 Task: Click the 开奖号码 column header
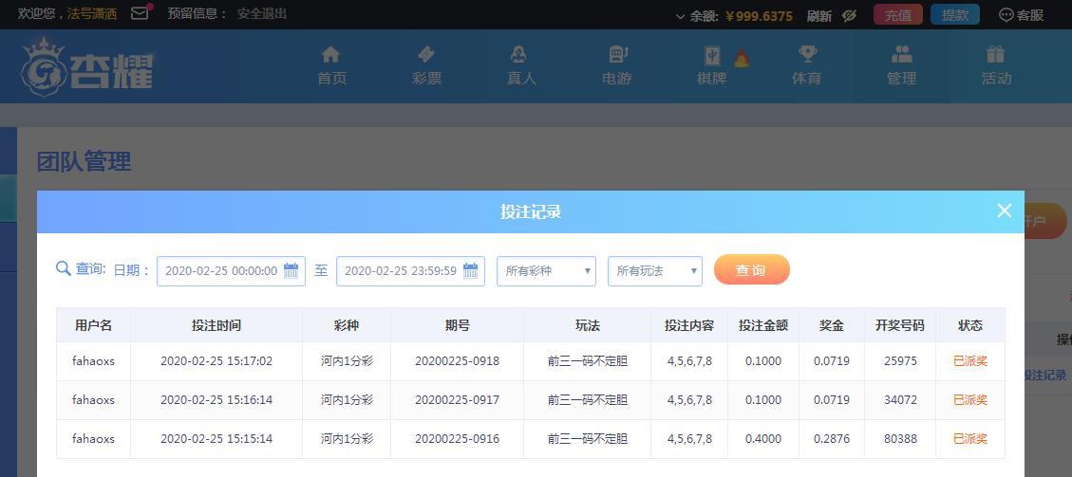coord(900,325)
